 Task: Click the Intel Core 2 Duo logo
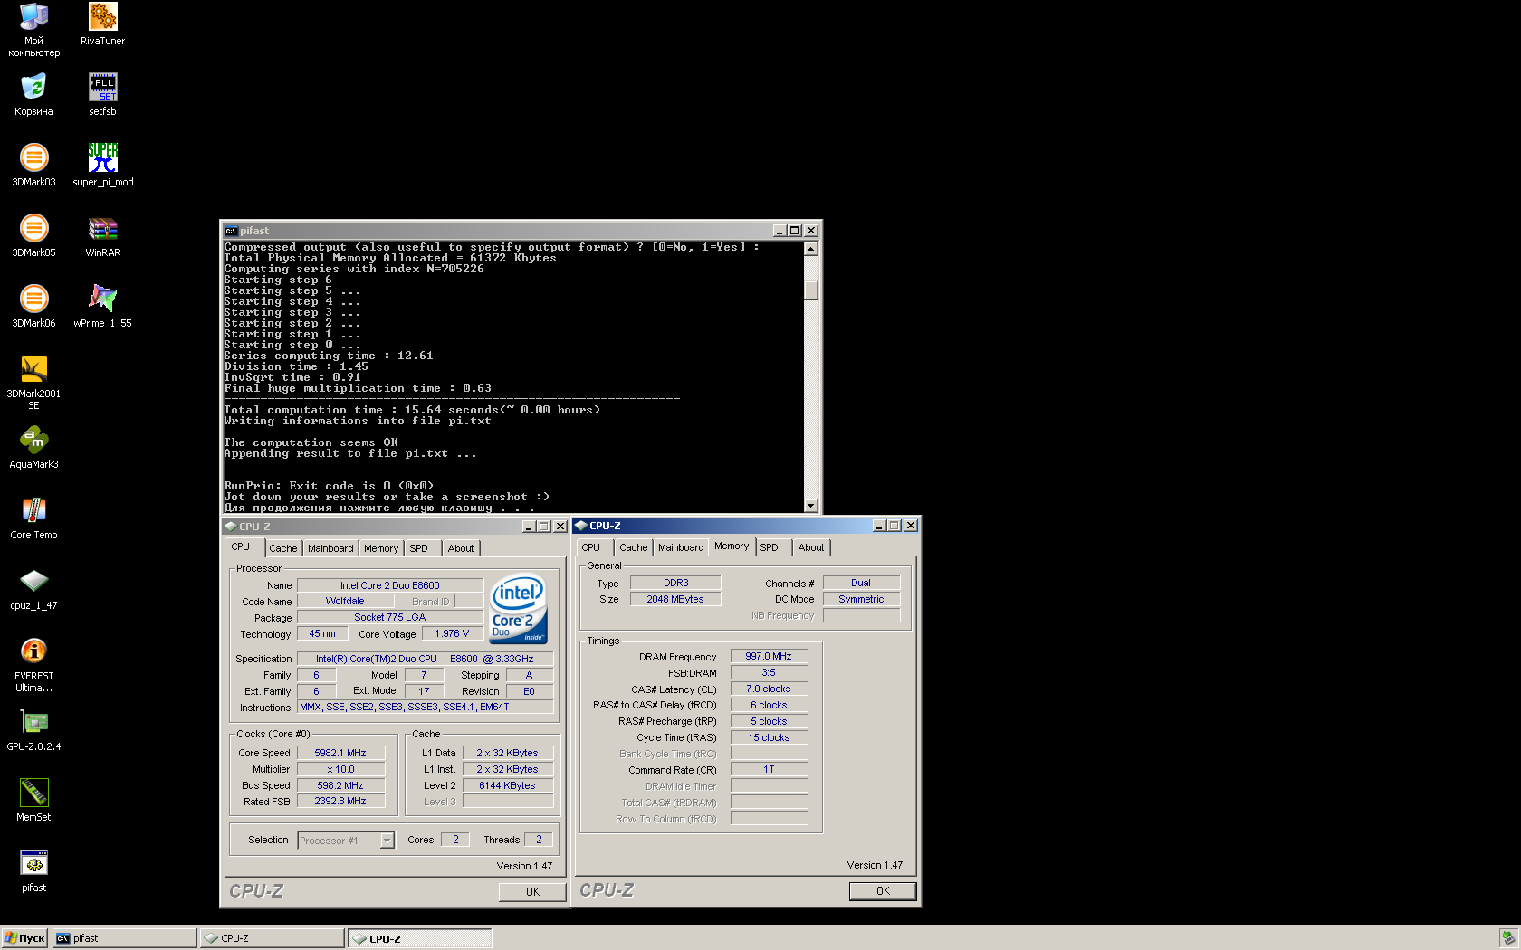click(x=518, y=609)
